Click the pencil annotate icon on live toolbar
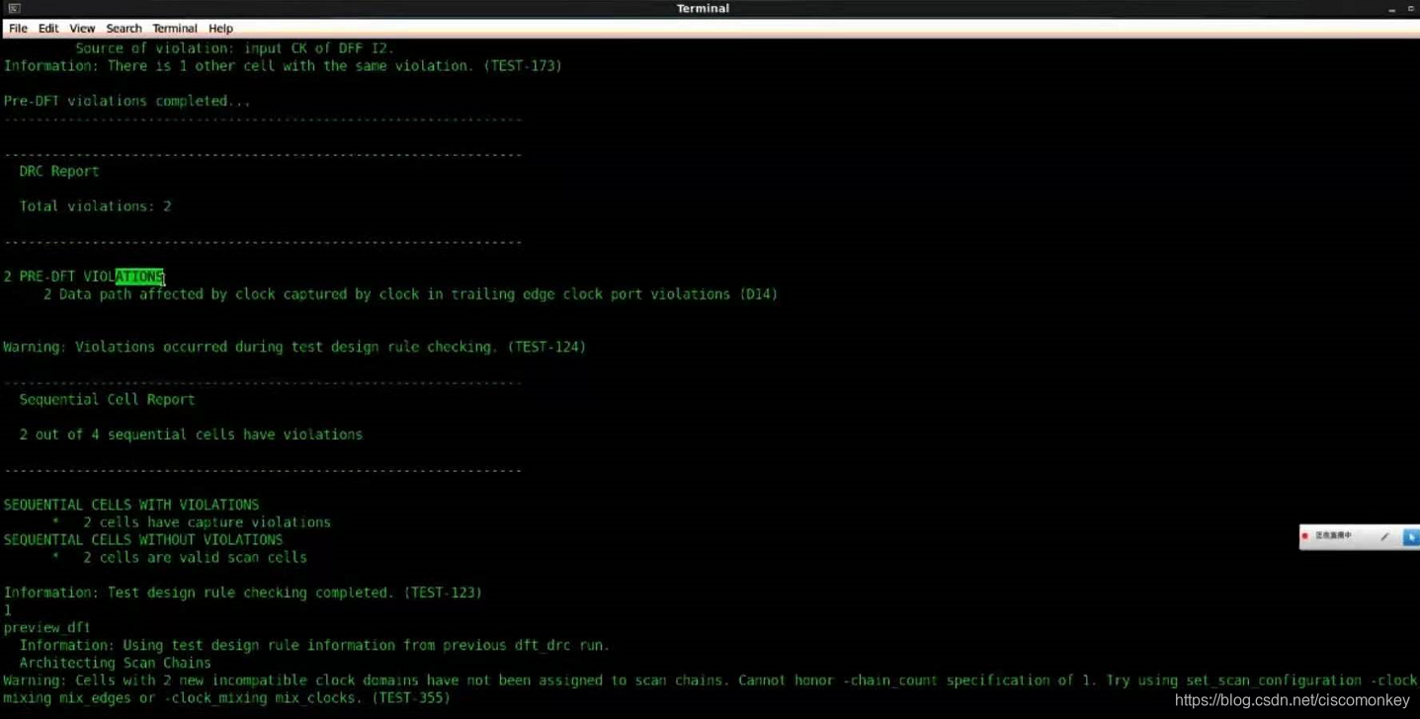The width and height of the screenshot is (1420, 719). tap(1384, 536)
